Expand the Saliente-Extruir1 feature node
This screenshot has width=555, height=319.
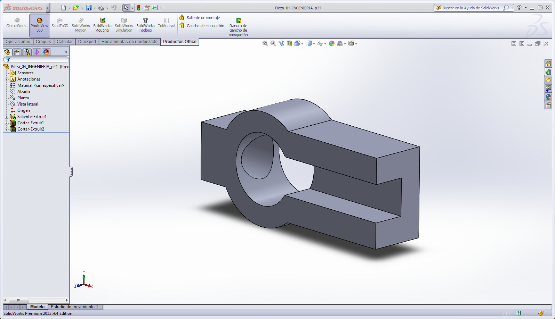click(x=6, y=117)
